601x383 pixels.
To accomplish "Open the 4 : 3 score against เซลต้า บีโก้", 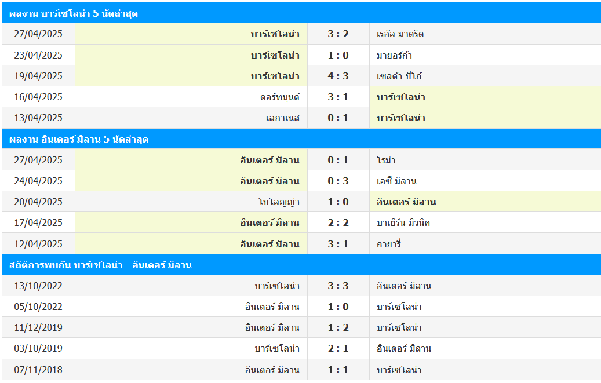I will point(338,76).
